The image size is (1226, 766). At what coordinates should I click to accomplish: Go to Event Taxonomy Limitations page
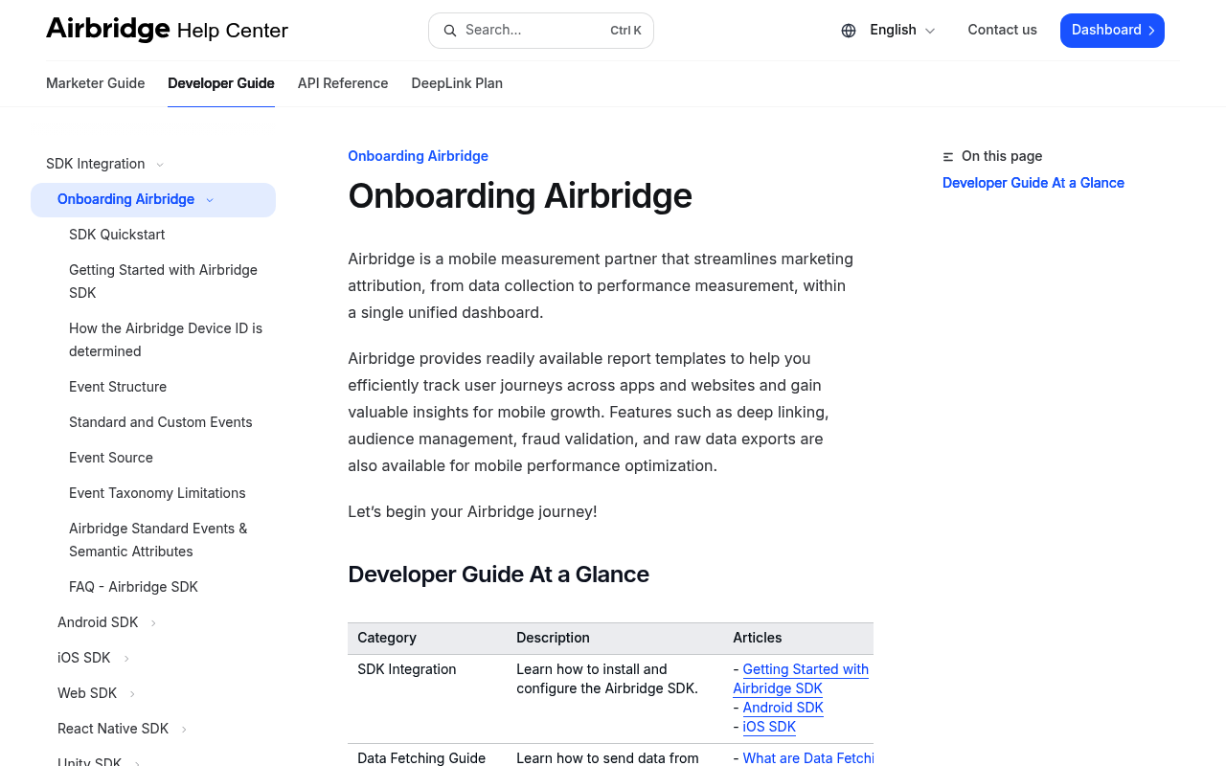[x=157, y=493]
